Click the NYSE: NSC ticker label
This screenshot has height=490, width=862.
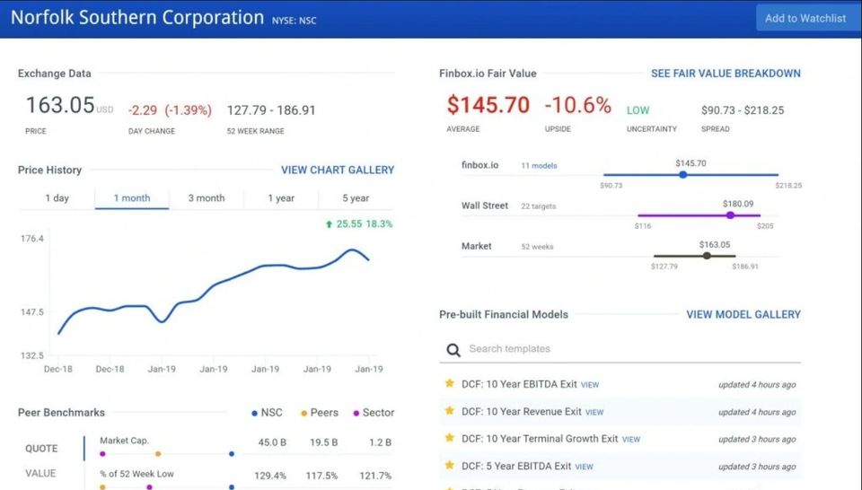[x=295, y=21]
